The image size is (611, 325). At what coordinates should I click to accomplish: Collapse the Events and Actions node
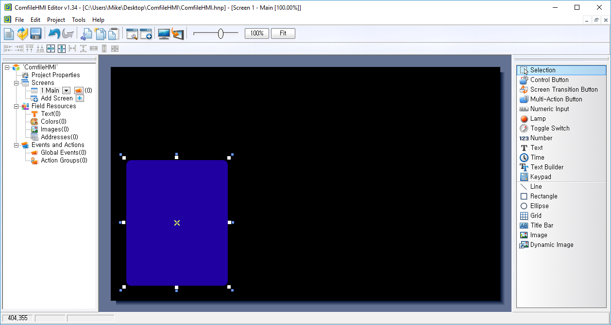[17, 145]
